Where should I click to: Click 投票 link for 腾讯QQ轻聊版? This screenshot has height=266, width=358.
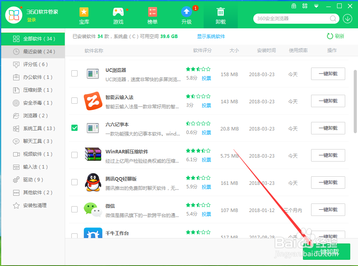click(x=206, y=187)
